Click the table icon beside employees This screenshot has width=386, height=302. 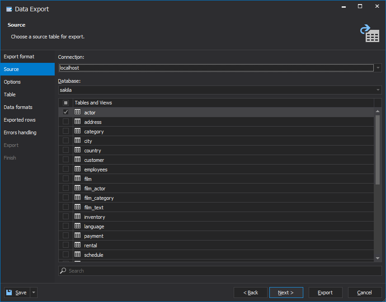tap(78, 169)
